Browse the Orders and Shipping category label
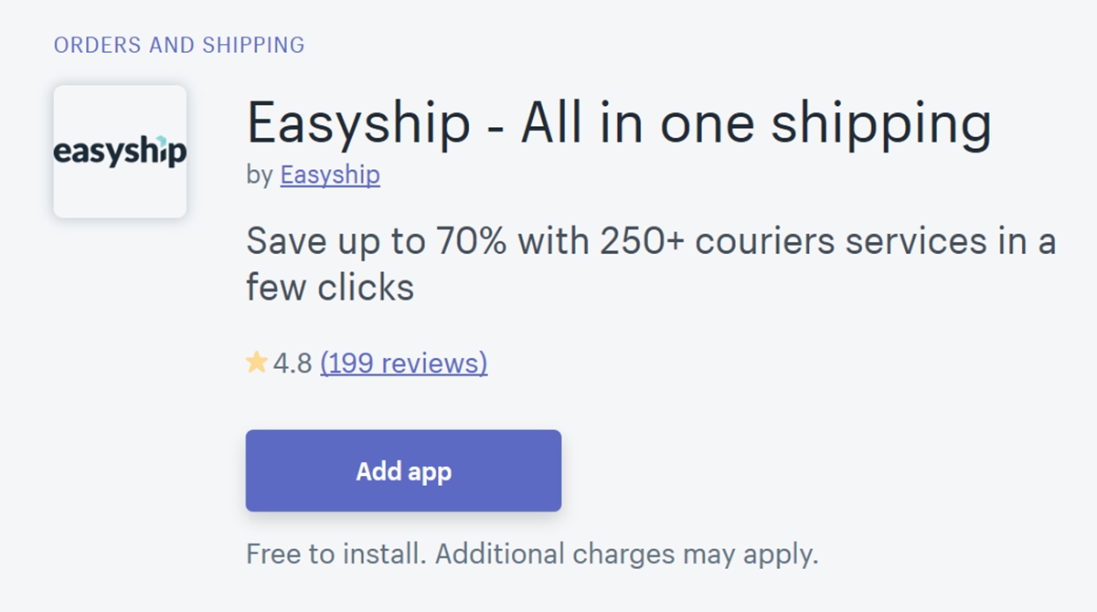Viewport: 1097px width, 612px height. [x=179, y=44]
